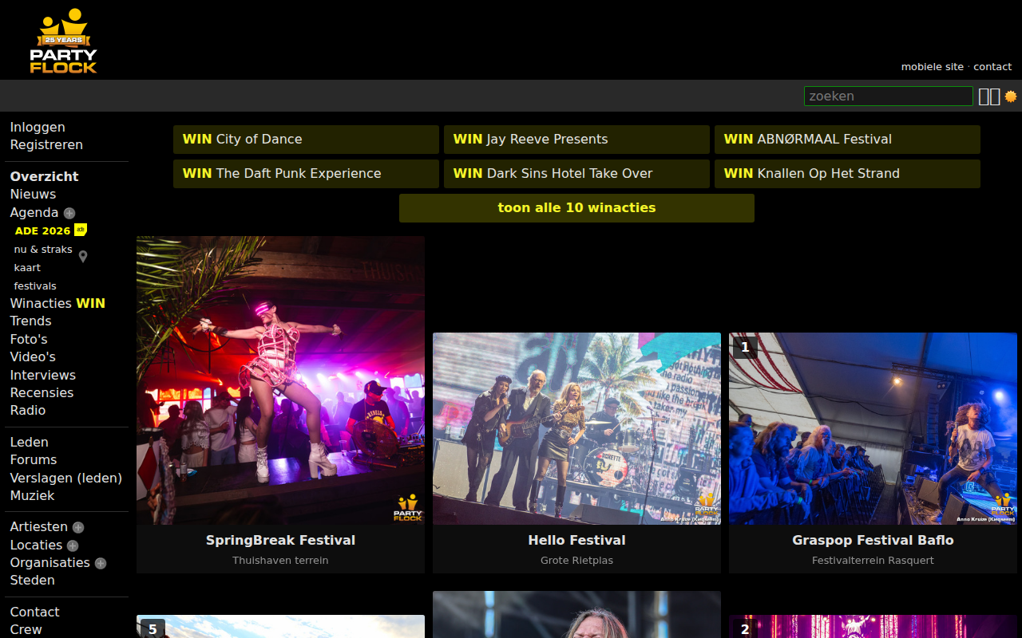Click the first square icon beside search
This screenshot has height=638, width=1022.
click(984, 96)
